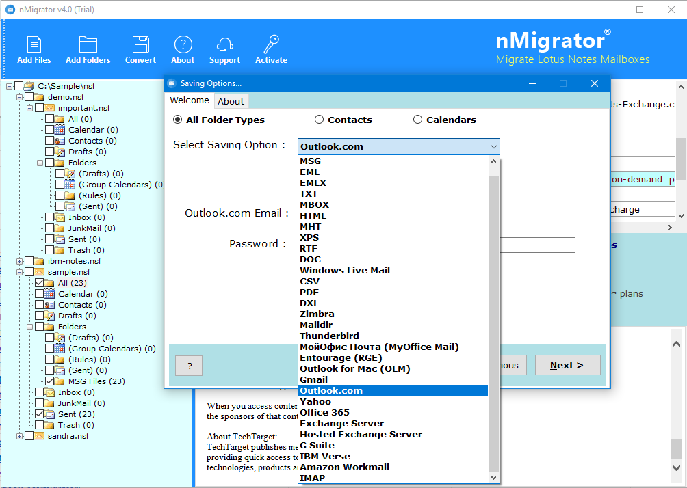Screen dimensions: 687x488
Task: Choose Thunderbird from the saving list
Action: click(x=393, y=336)
